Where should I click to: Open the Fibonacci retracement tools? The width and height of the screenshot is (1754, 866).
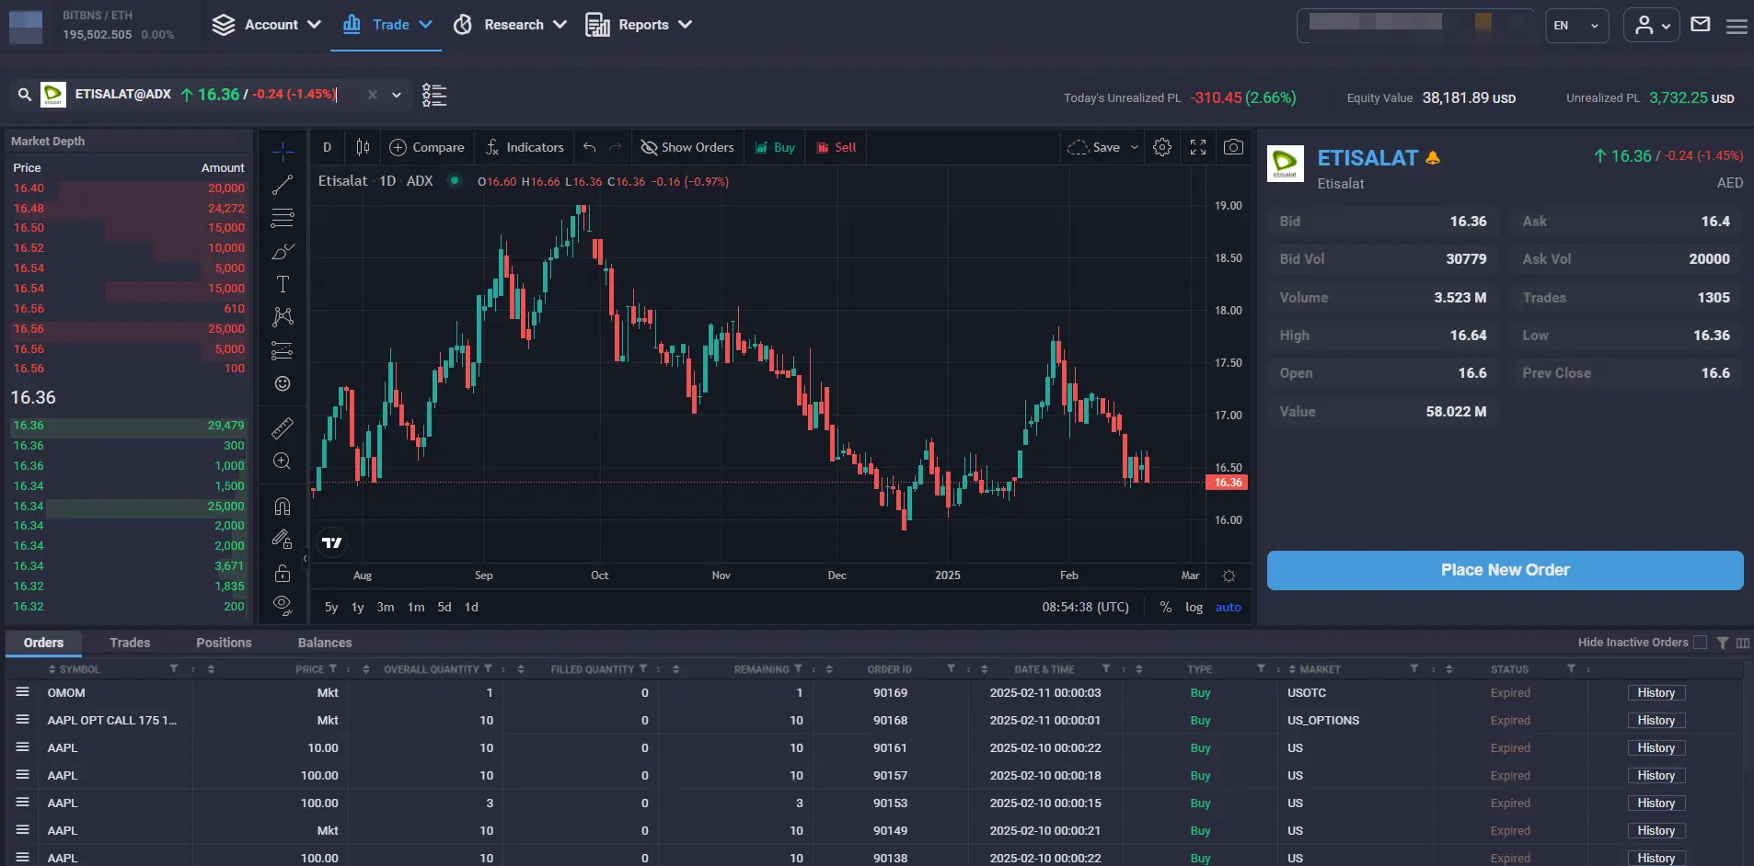[x=283, y=218]
